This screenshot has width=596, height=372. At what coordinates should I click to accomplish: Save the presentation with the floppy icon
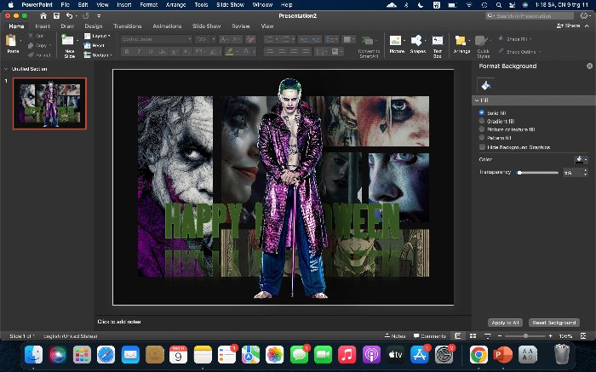pyautogui.click(x=56, y=16)
